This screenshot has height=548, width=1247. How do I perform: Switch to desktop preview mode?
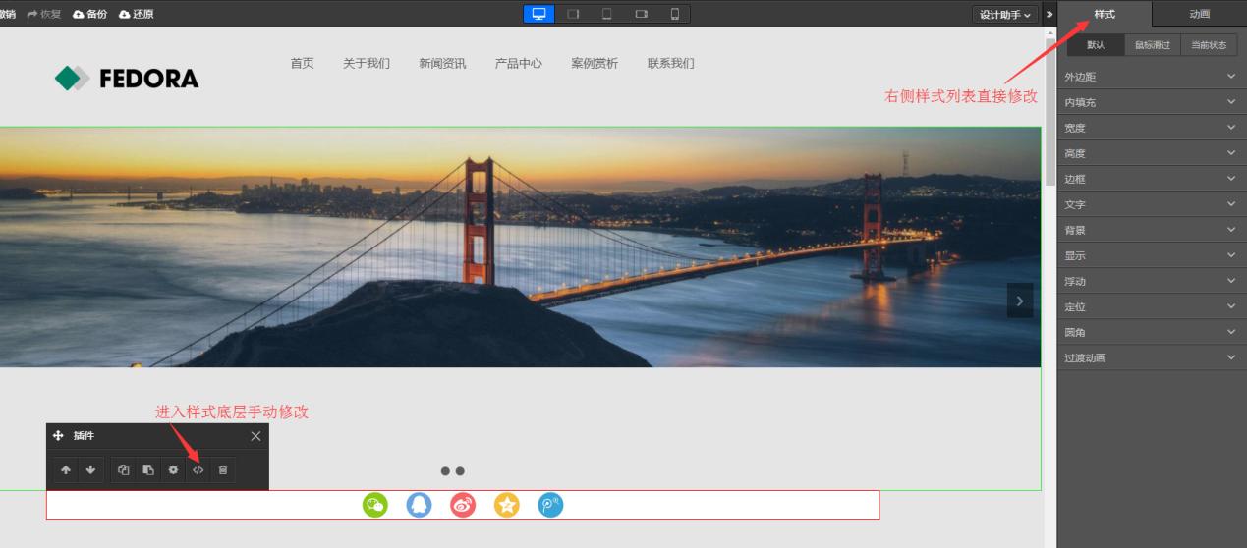click(x=538, y=14)
